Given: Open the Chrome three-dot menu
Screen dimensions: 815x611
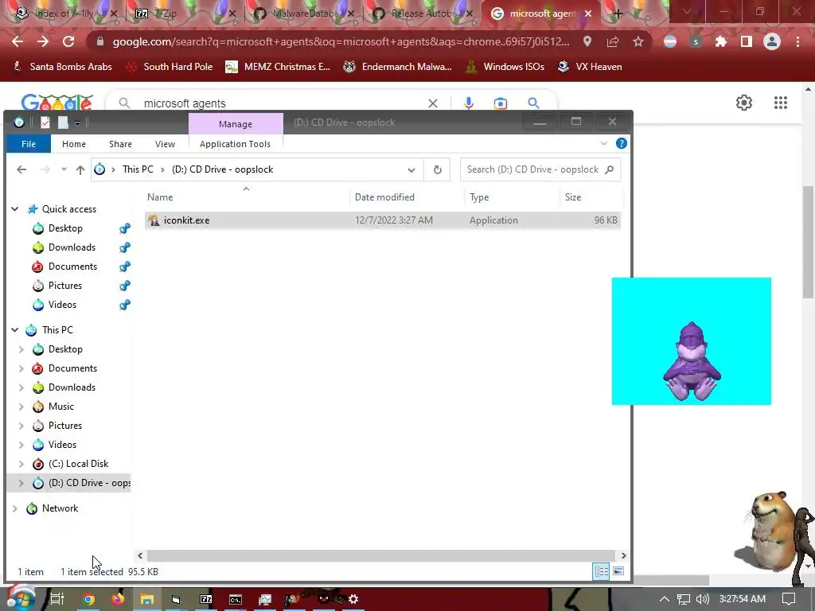Looking at the screenshot, I should (x=797, y=41).
